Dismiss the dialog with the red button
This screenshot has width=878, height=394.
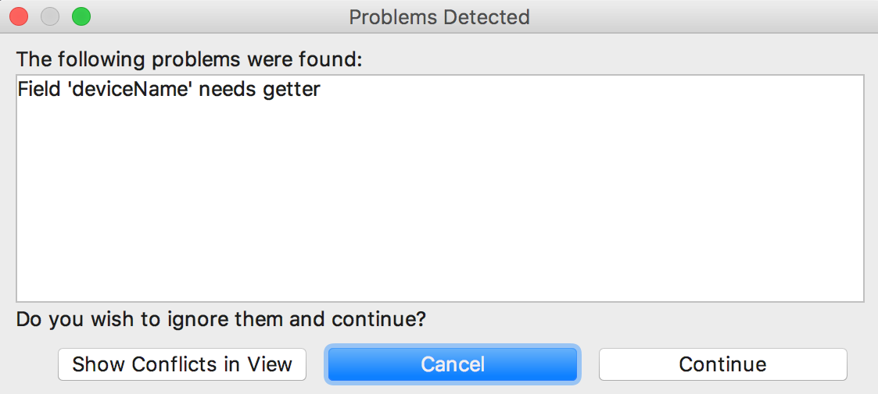pos(19,16)
